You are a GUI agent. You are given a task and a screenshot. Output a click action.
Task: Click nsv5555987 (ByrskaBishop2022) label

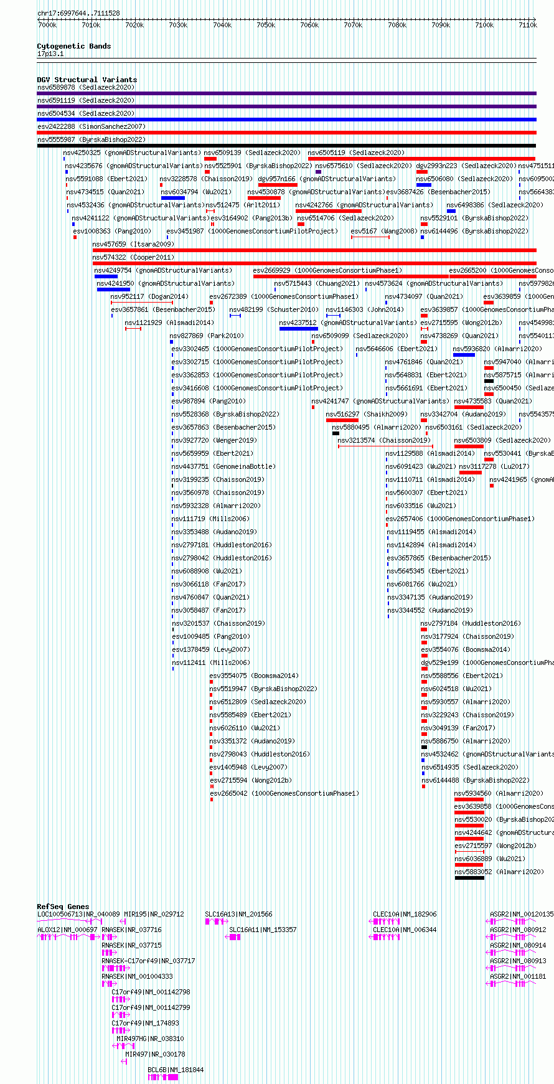91,139
